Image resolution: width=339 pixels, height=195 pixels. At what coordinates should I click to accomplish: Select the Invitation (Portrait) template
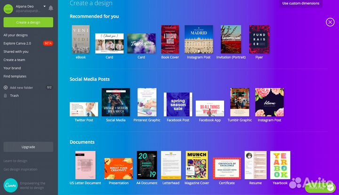[231, 39]
